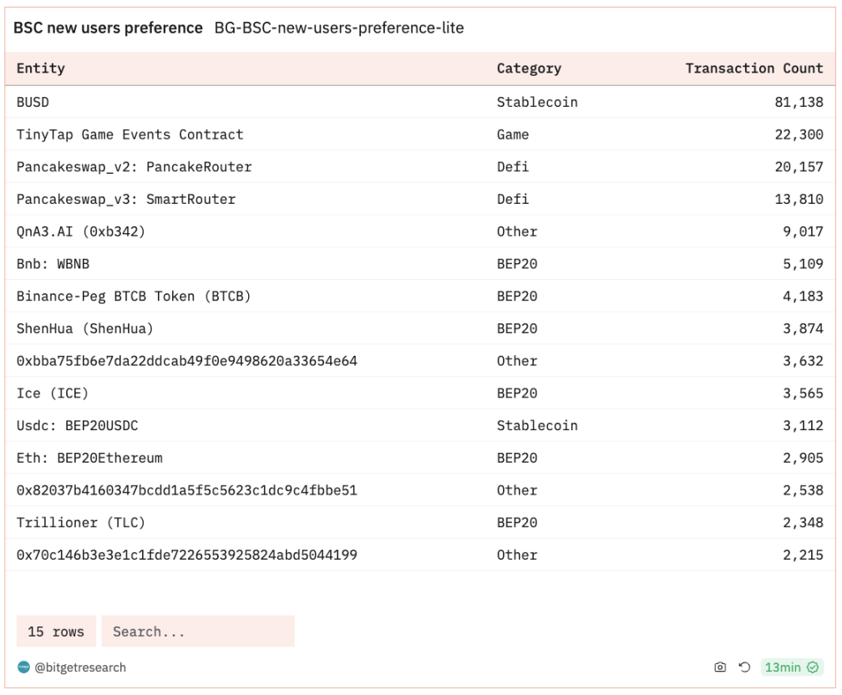This screenshot has height=695, width=842.
Task: Click Stablecoin category in Usdc row
Action: coord(537,425)
